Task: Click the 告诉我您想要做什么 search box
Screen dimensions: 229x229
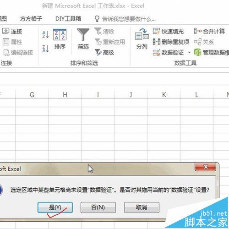Action: click(x=125, y=19)
